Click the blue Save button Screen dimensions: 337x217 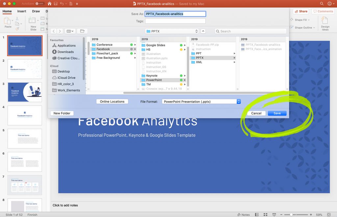pyautogui.click(x=277, y=113)
